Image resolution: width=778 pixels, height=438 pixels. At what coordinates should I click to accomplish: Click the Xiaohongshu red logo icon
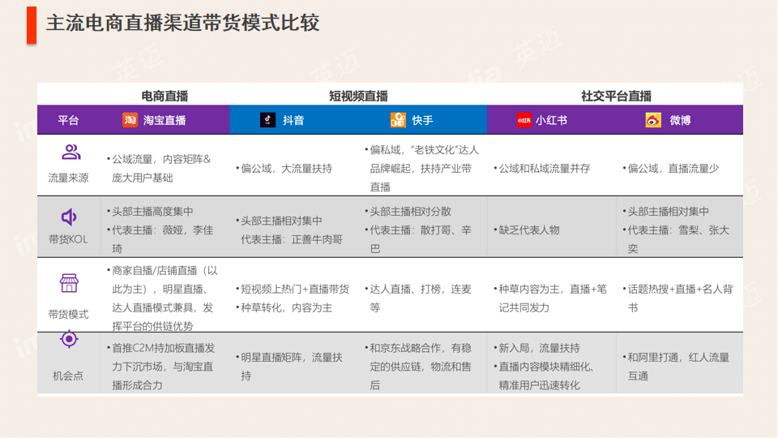(x=524, y=120)
